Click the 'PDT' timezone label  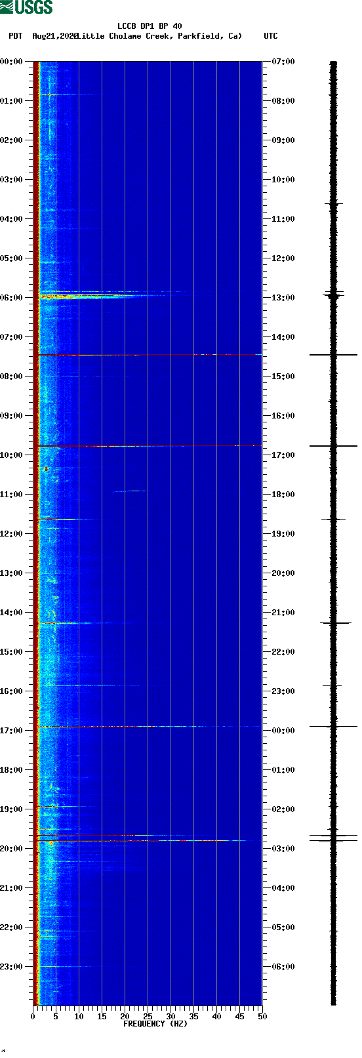click(x=15, y=36)
